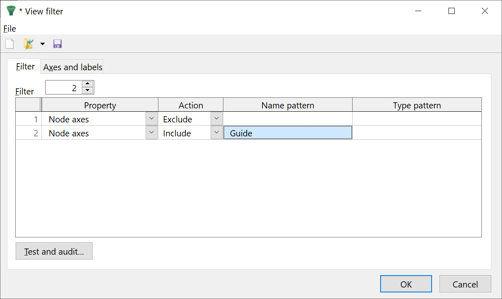Select row 2 by its row header
Screen dimensions: 502x299
coord(28,133)
